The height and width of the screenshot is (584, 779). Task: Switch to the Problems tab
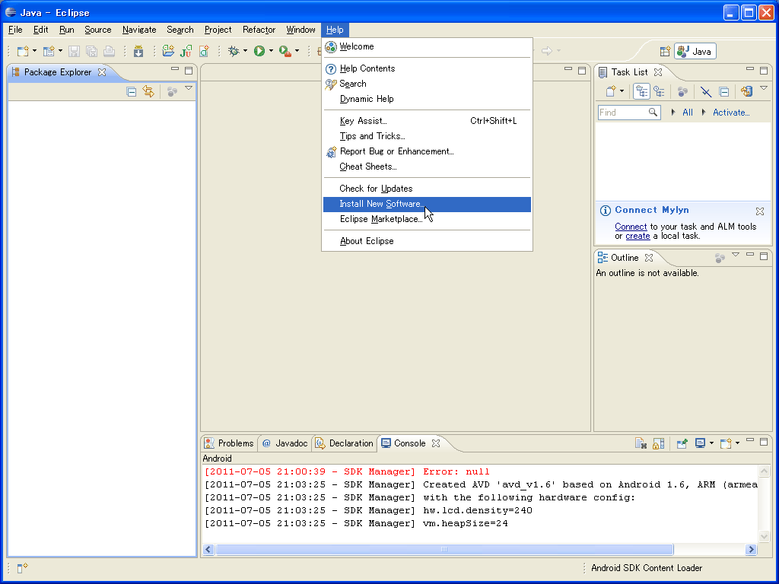[x=230, y=443]
